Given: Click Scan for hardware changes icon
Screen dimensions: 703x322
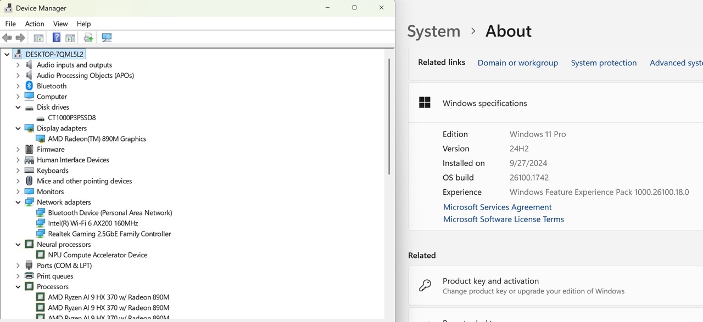Looking at the screenshot, I should pyautogui.click(x=107, y=38).
